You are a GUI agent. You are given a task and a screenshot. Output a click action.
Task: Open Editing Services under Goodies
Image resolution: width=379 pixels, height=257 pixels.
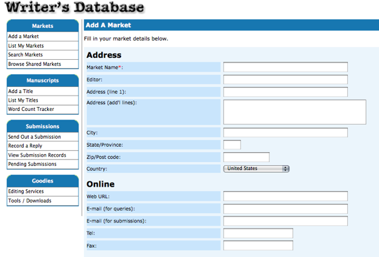[26, 191]
